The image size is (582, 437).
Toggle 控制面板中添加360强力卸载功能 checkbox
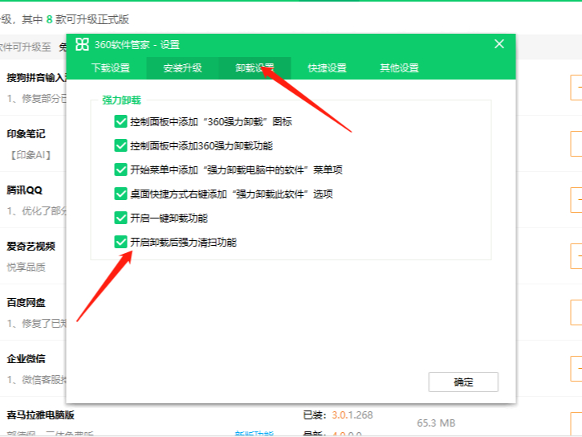click(x=120, y=145)
